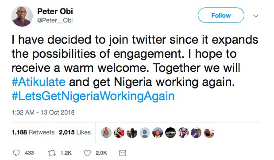Click the 433 reply count
The image size is (274, 160).
(29, 153)
